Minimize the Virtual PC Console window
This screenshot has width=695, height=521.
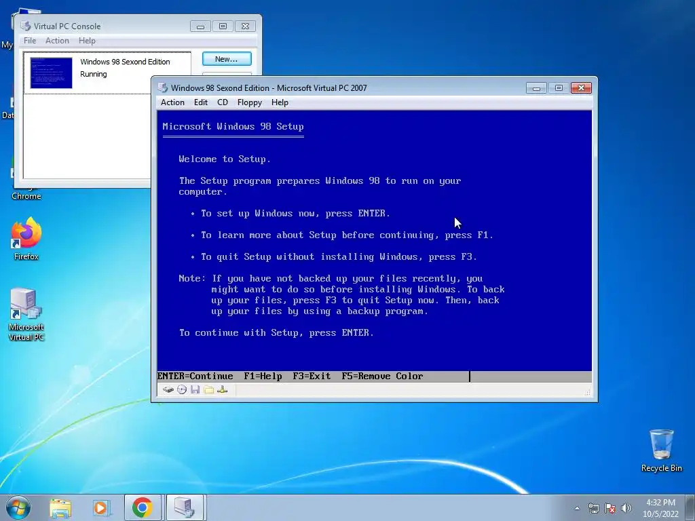click(x=200, y=26)
